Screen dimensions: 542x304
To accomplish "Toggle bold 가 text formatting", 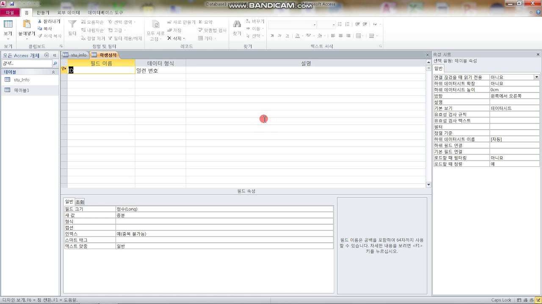I will click(272, 36).
